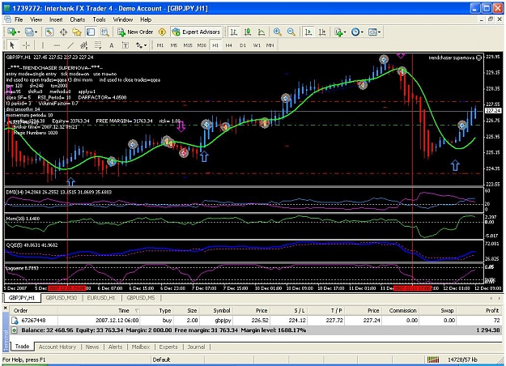Open the Mailbox terminal tab
This screenshot has height=366, width=506.
click(141, 347)
